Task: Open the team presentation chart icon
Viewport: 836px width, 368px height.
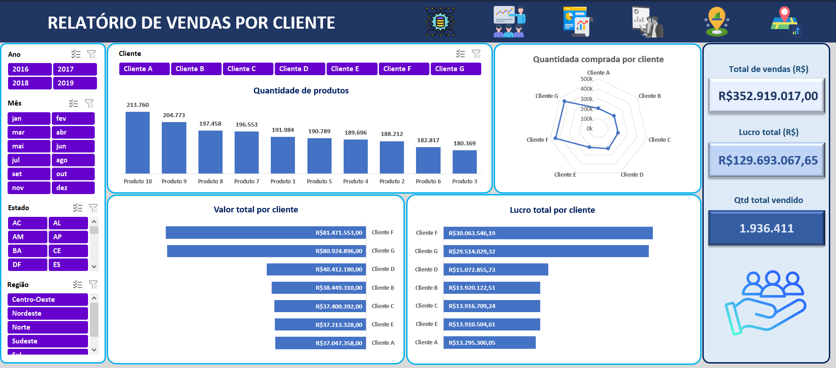Action: coord(509,21)
